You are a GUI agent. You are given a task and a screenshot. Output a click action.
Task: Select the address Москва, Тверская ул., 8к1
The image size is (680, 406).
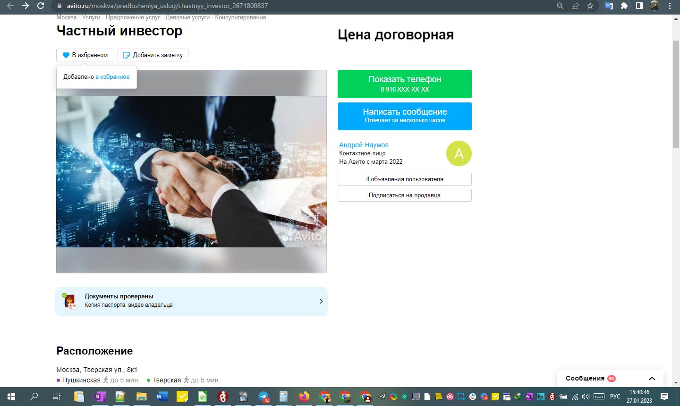coord(97,370)
